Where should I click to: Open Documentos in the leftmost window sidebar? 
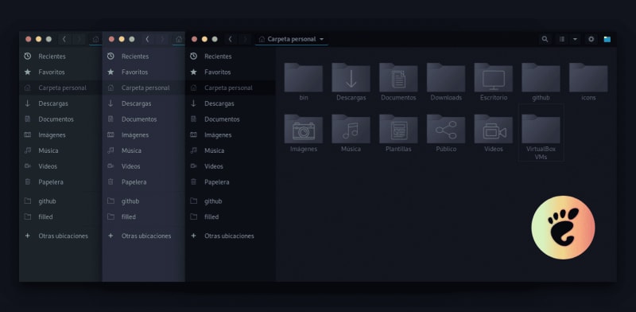(60, 119)
